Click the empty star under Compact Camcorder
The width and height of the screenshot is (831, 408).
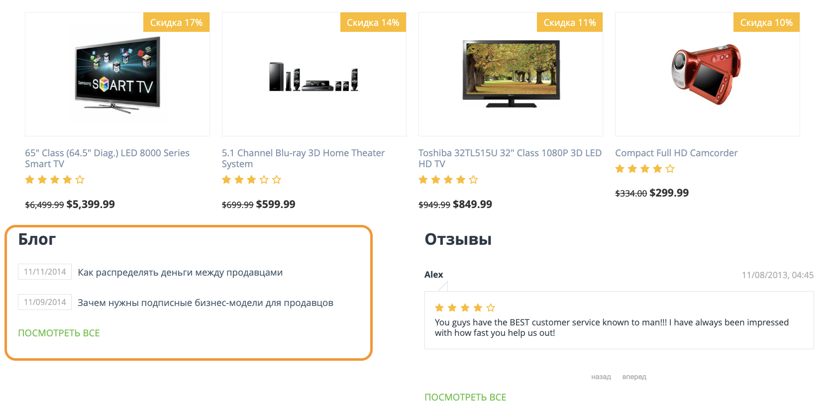point(670,169)
